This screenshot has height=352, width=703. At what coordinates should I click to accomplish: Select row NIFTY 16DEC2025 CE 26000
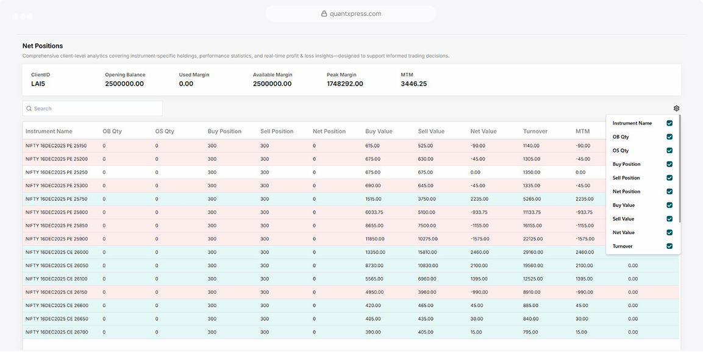coord(351,253)
